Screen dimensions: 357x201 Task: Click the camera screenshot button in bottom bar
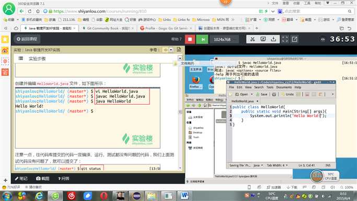click(42, 178)
